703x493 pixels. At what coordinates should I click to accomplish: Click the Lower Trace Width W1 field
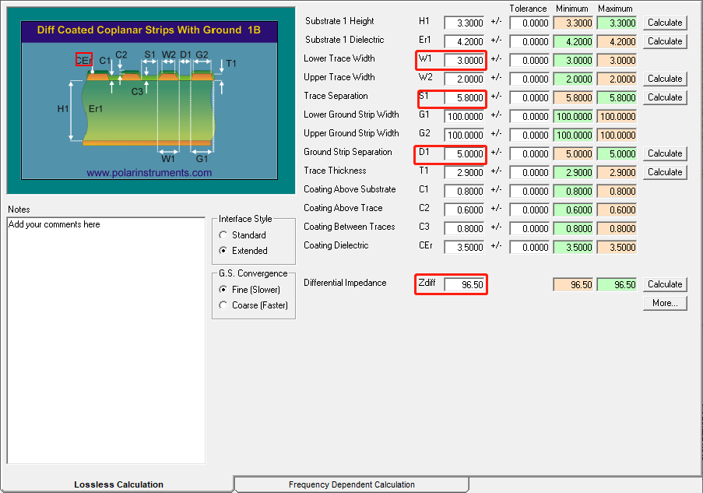point(464,61)
